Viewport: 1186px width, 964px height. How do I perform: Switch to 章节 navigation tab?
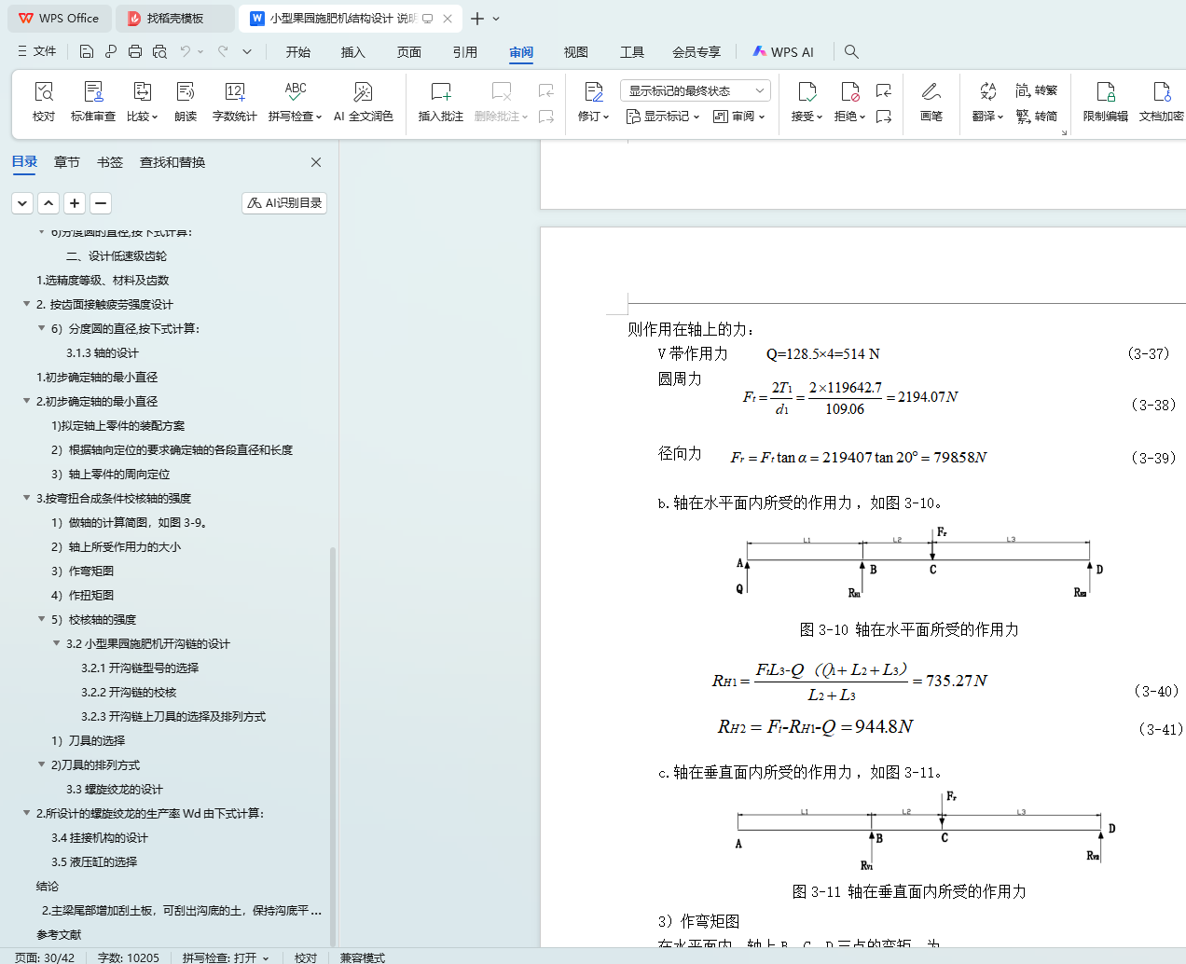click(67, 162)
